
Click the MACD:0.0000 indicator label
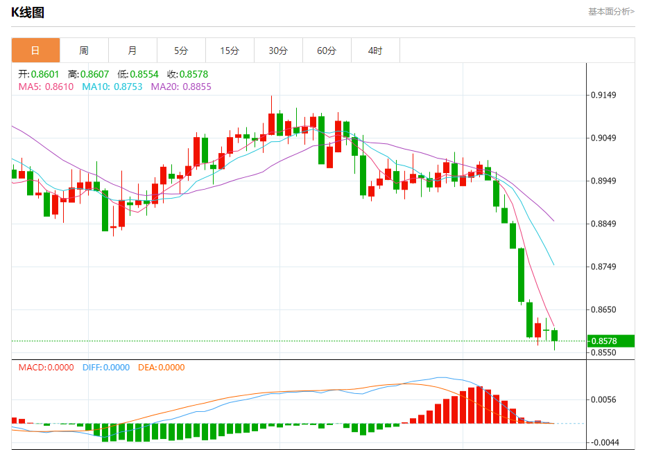coord(46,368)
